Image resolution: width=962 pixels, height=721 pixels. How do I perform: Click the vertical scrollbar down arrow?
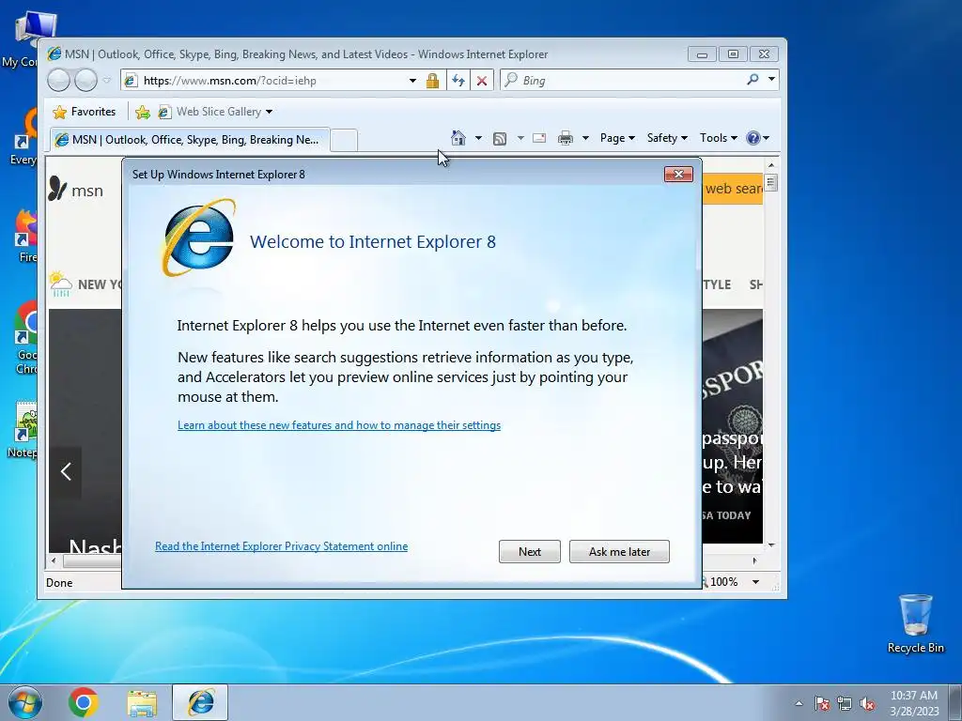(x=771, y=545)
